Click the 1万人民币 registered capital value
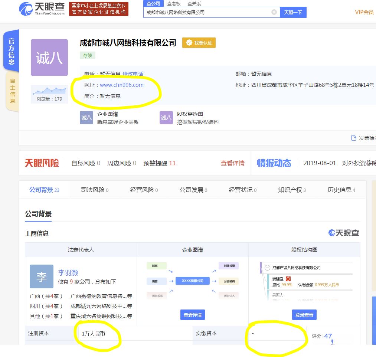The width and height of the screenshot is (376, 357). (x=93, y=334)
